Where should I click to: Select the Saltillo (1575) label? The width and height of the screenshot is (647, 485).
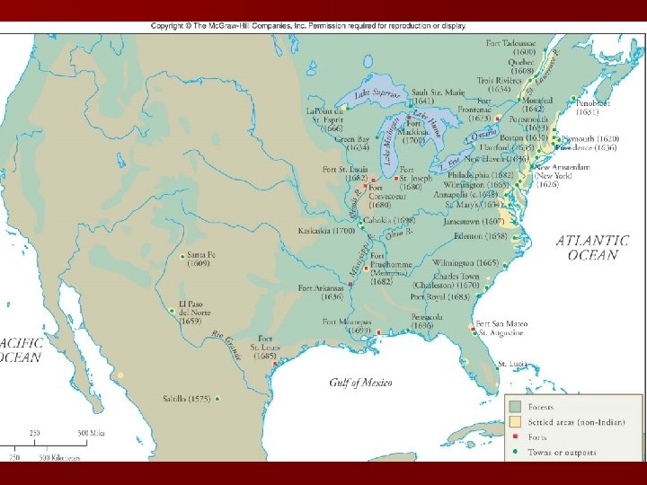(x=187, y=399)
